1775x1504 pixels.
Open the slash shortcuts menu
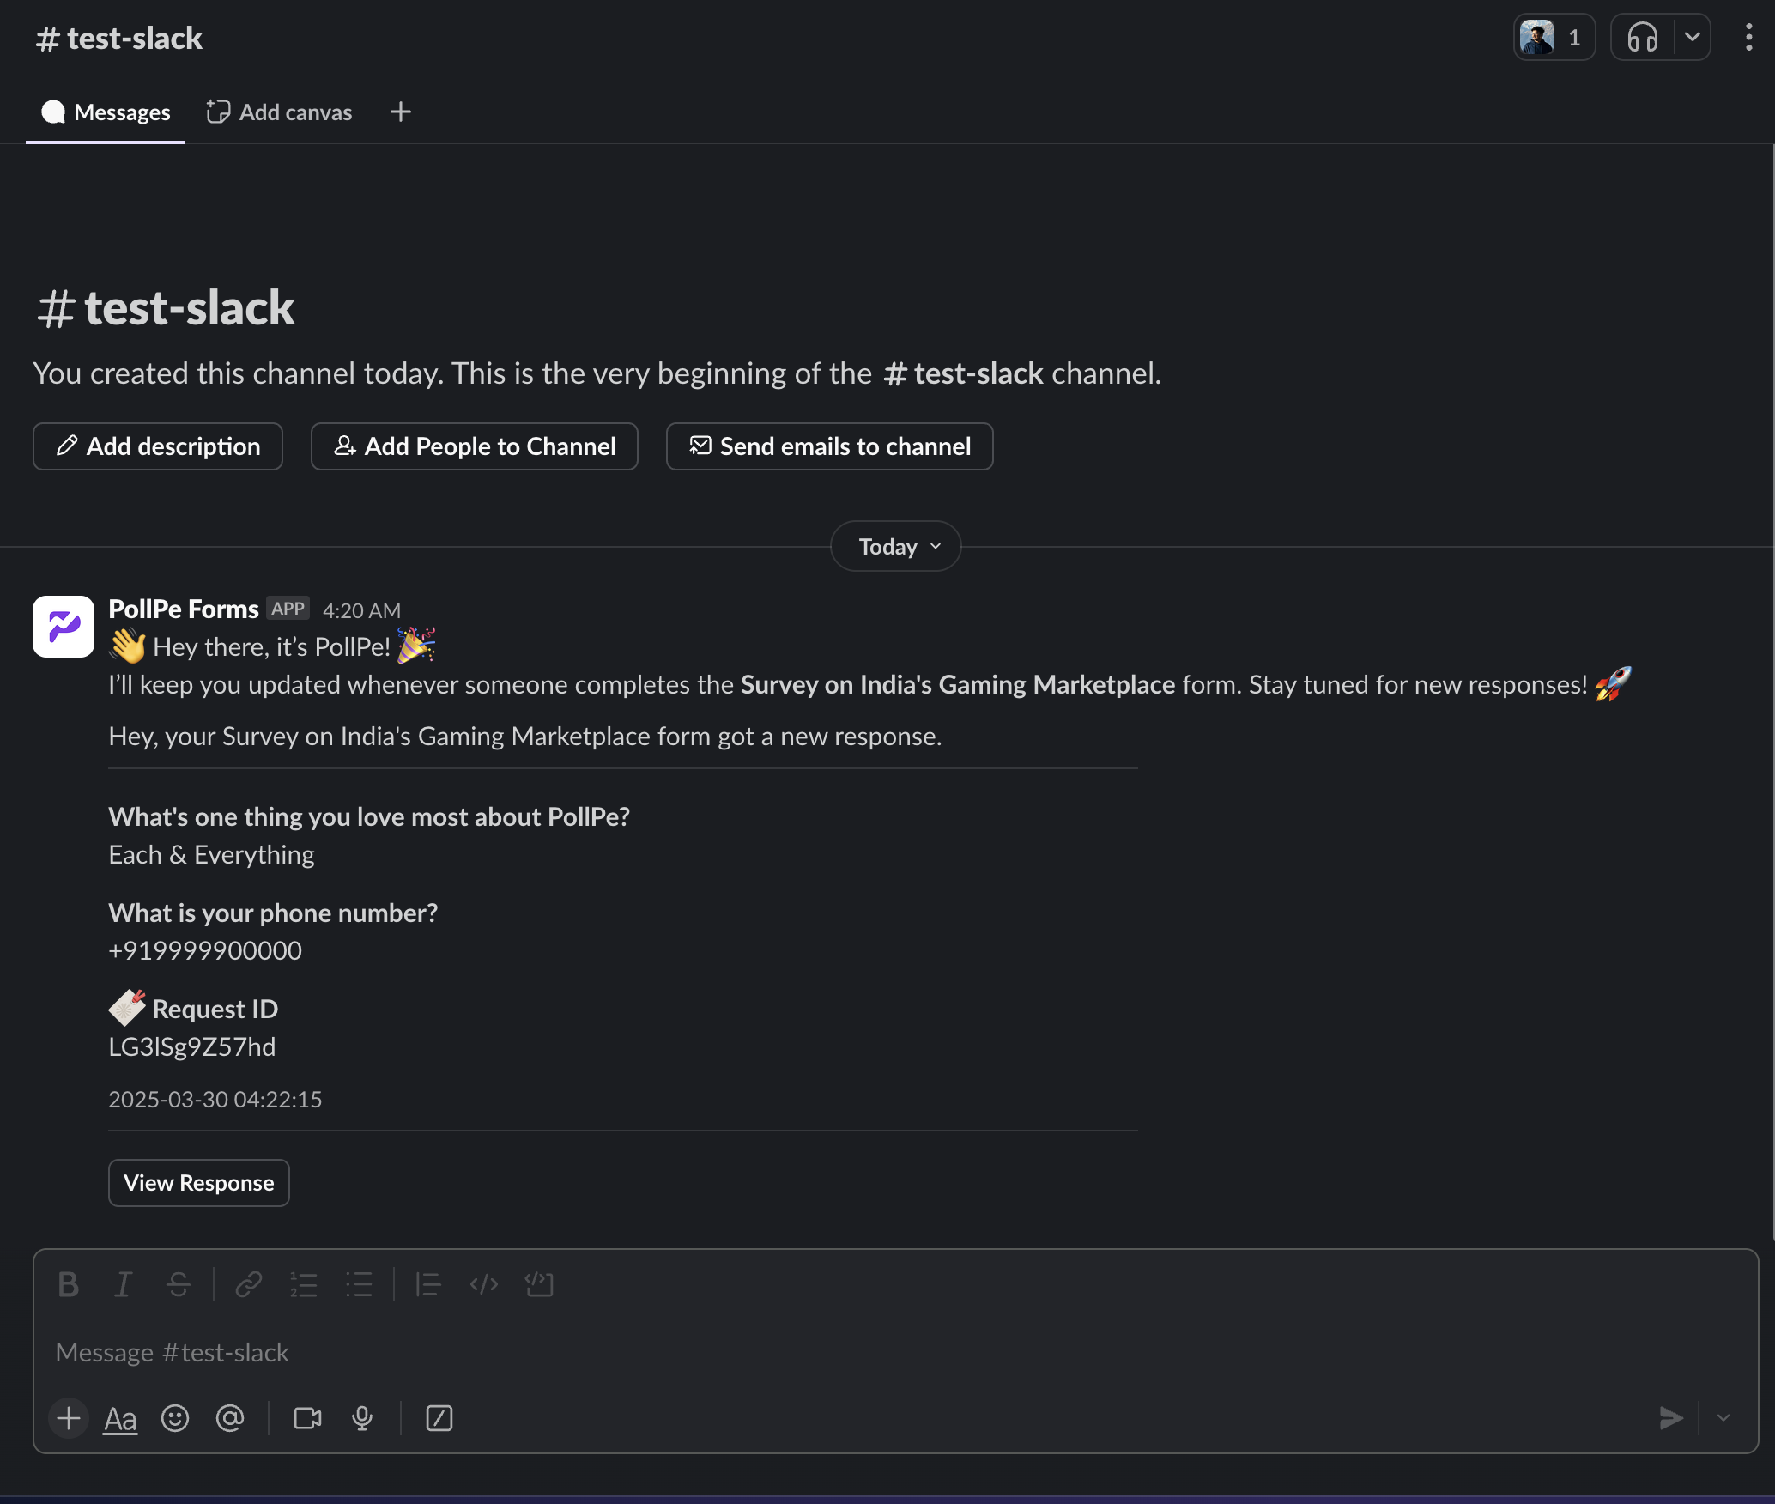click(439, 1418)
